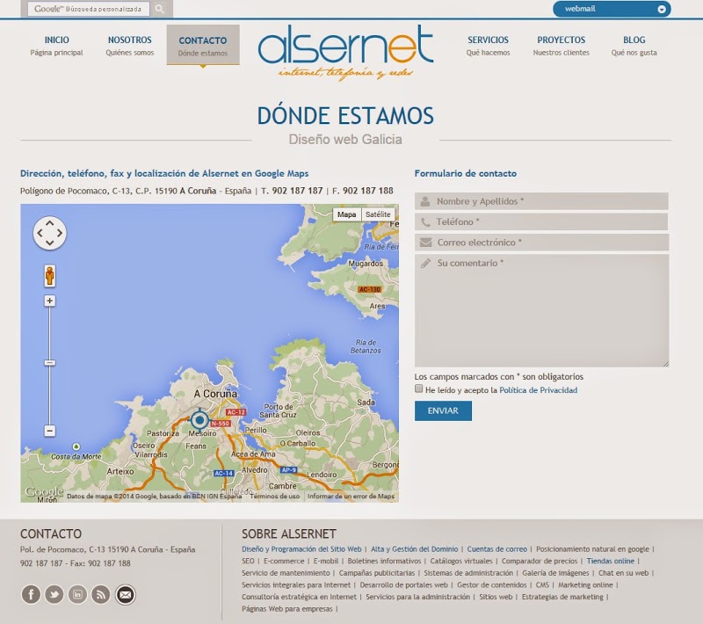Viewport: 703px width, 624px height.
Task: Click the search magnifier icon
Action: [160, 9]
